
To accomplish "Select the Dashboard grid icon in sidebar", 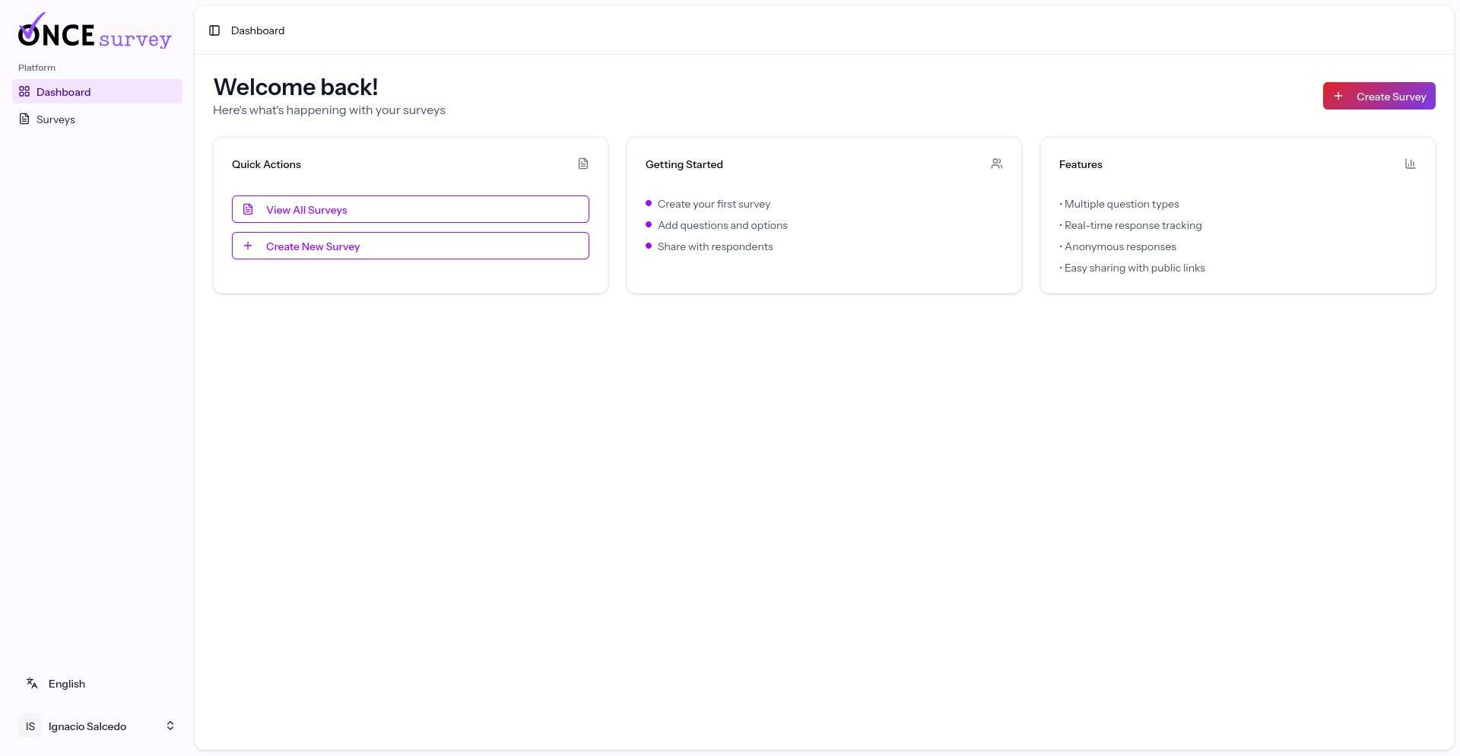I will coord(24,91).
